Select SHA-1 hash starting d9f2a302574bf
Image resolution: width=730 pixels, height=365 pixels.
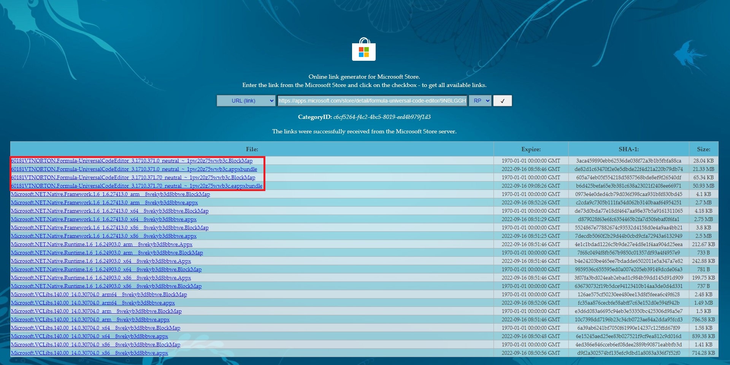[628, 353]
